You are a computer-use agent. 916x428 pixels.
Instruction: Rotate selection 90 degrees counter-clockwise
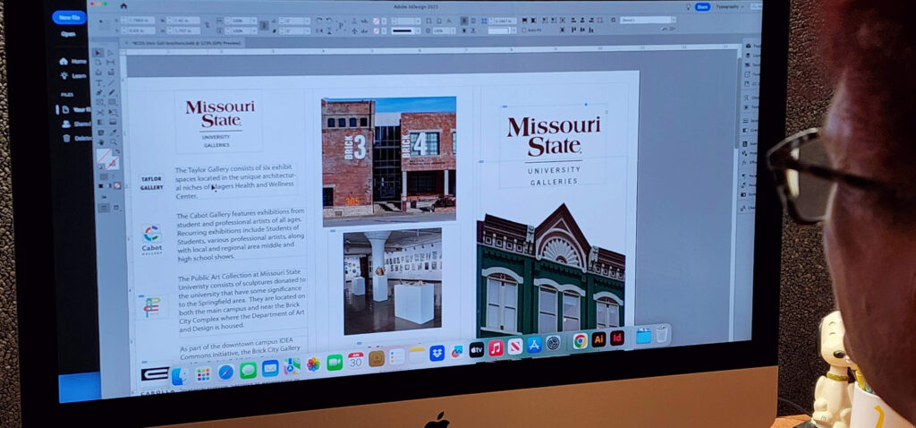pyautogui.click(x=329, y=21)
